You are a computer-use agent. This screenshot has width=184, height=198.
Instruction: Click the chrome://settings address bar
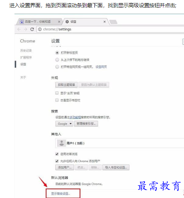tap(110, 29)
